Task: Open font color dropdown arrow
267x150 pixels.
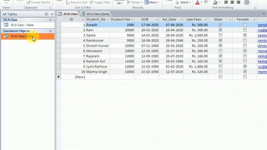Action: click(201, 2)
